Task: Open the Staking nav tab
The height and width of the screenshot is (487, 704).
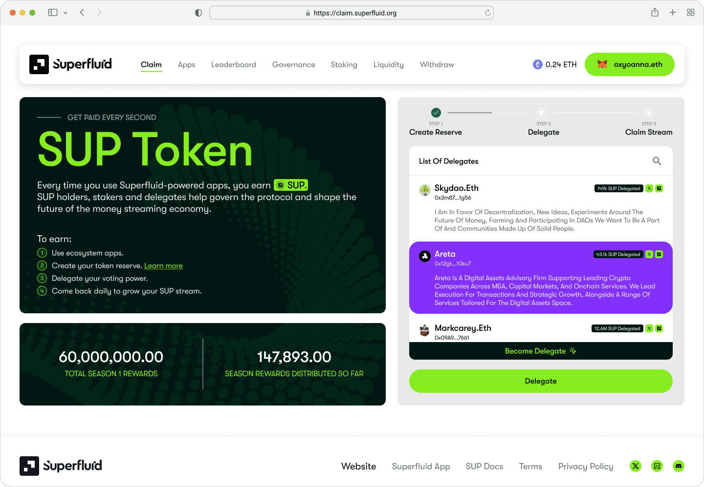Action: [344, 64]
